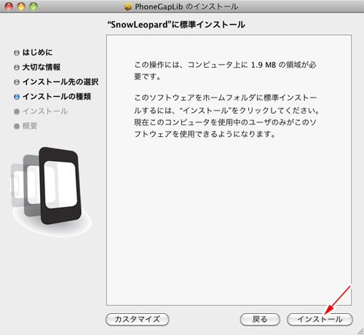The width and height of the screenshot is (364, 335).
Task: Click the "SnowLeopard"に標準インストール heading
Action: click(176, 25)
